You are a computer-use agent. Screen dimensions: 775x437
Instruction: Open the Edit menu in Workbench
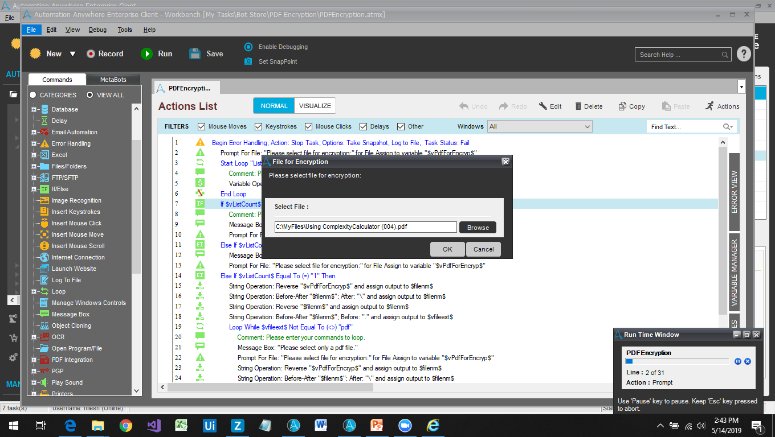52,30
